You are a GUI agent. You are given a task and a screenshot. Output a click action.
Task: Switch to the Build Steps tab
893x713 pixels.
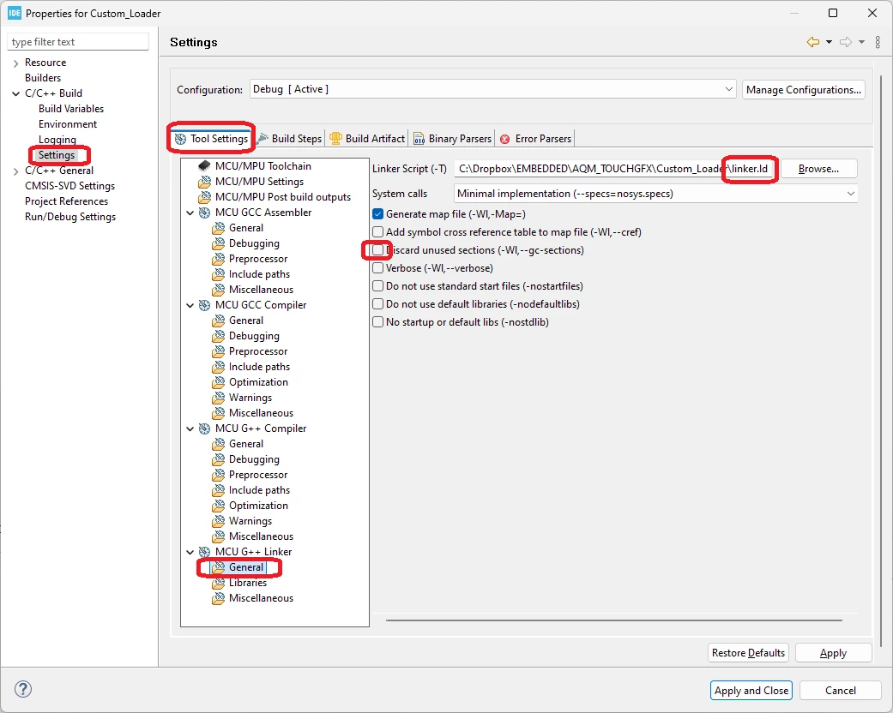point(290,138)
